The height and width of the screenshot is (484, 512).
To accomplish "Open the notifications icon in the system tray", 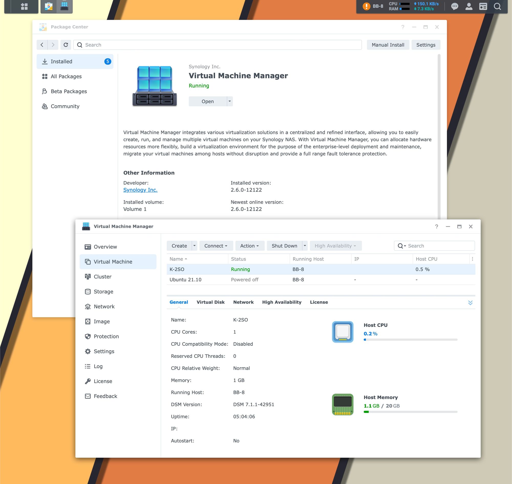I will (x=455, y=6).
